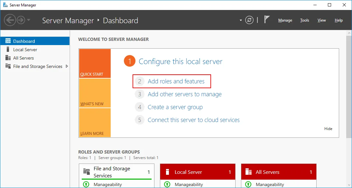Open the Tools menu
This screenshot has width=352, height=188.
click(304, 20)
